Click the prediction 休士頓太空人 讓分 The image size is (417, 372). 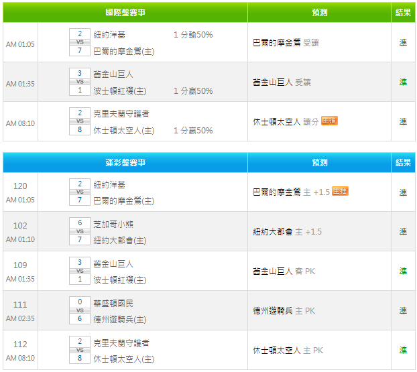(x=286, y=122)
